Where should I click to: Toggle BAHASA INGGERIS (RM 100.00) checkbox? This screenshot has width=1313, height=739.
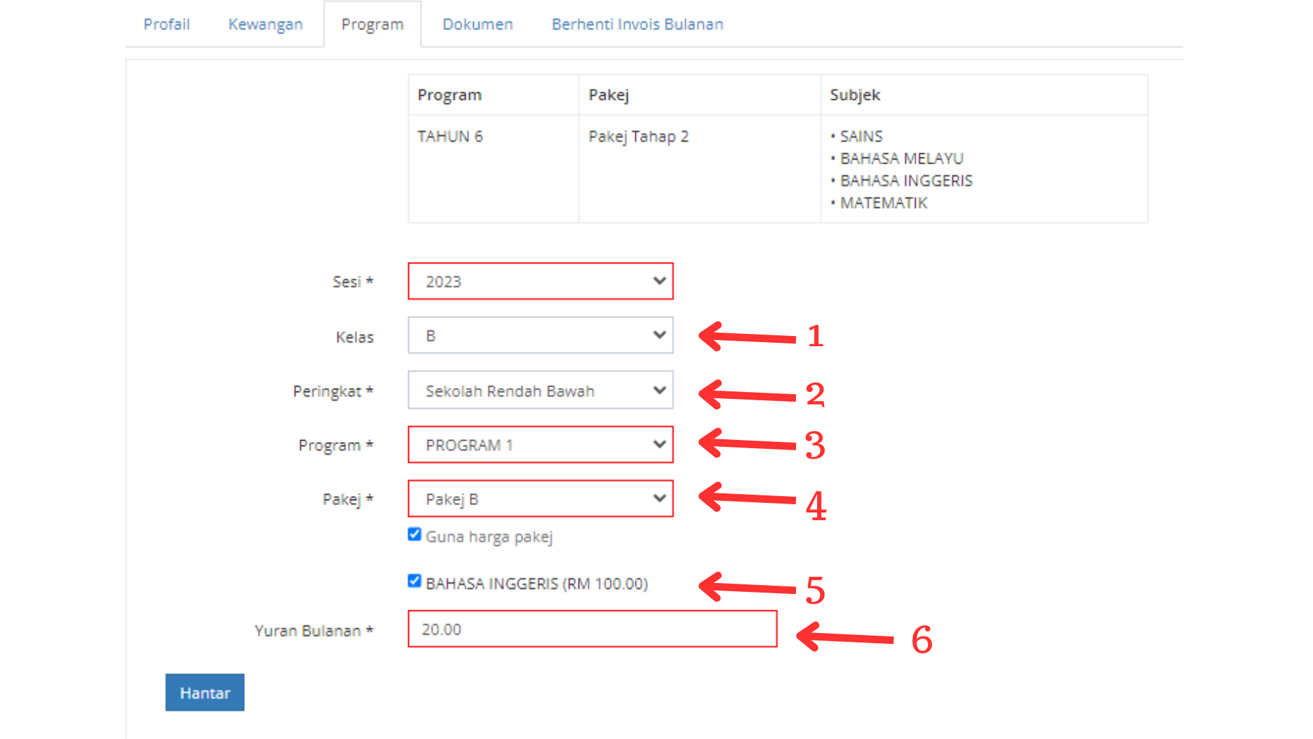414,581
